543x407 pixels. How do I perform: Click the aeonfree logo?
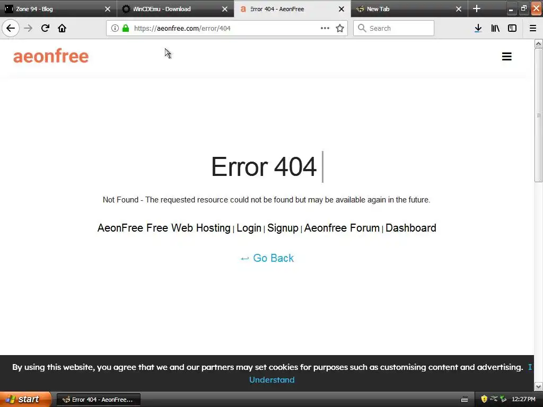coord(51,56)
